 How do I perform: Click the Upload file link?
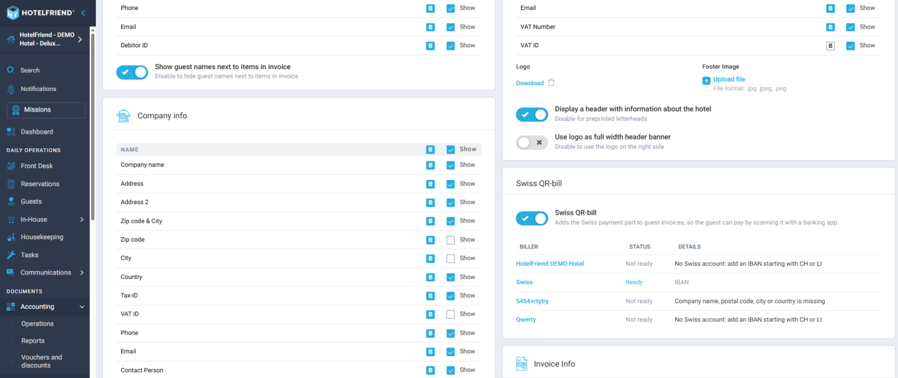729,80
